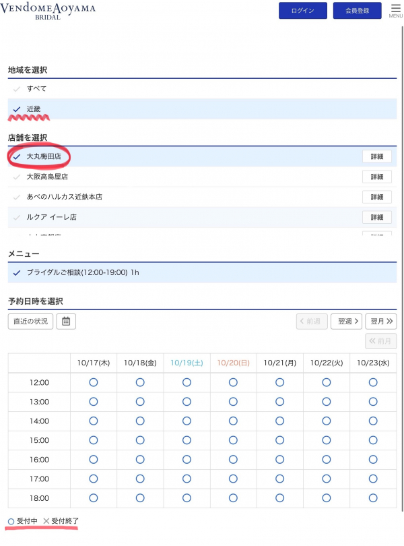Click the ログイン button
404x546 pixels.
tap(302, 11)
